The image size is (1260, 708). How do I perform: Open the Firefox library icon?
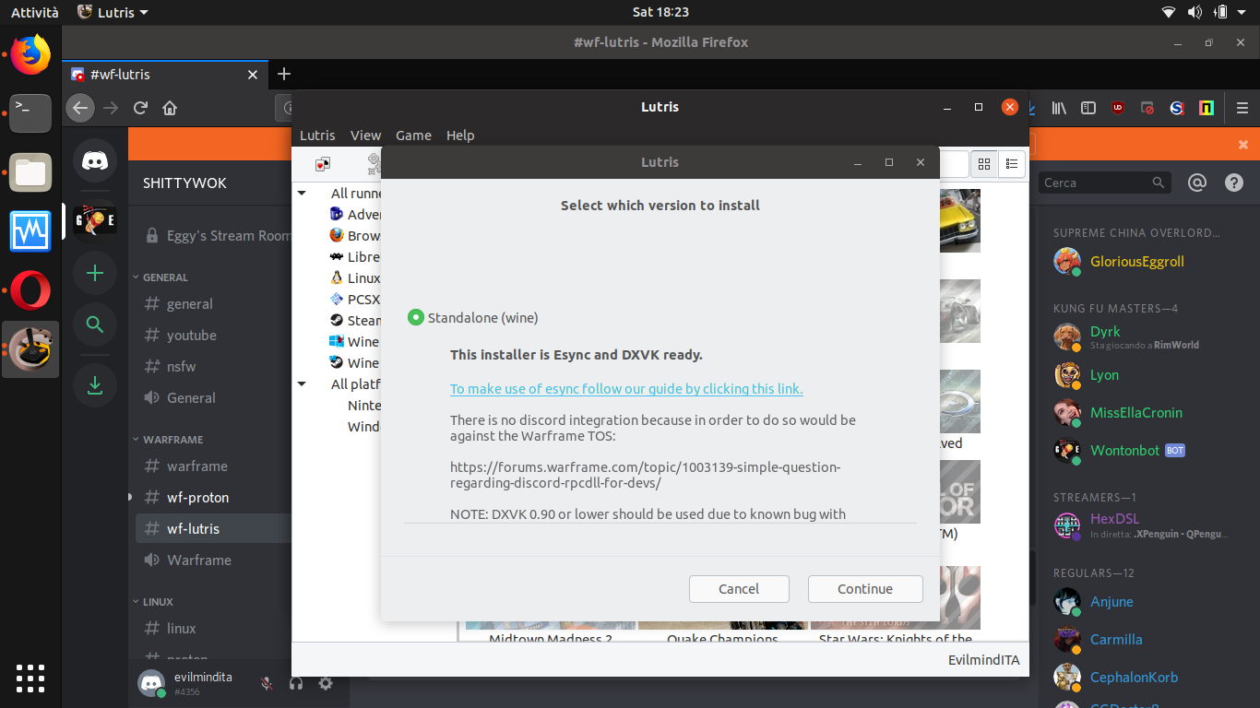1059,108
